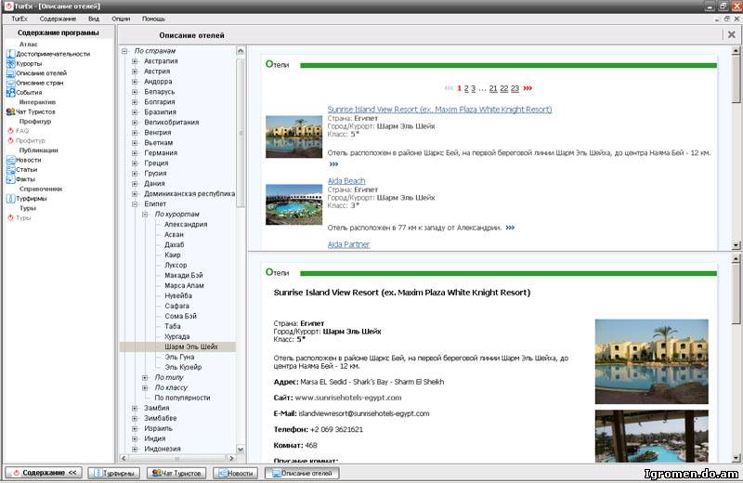Open the TurEx menu
This screenshot has height=483, width=743.
(x=20, y=19)
